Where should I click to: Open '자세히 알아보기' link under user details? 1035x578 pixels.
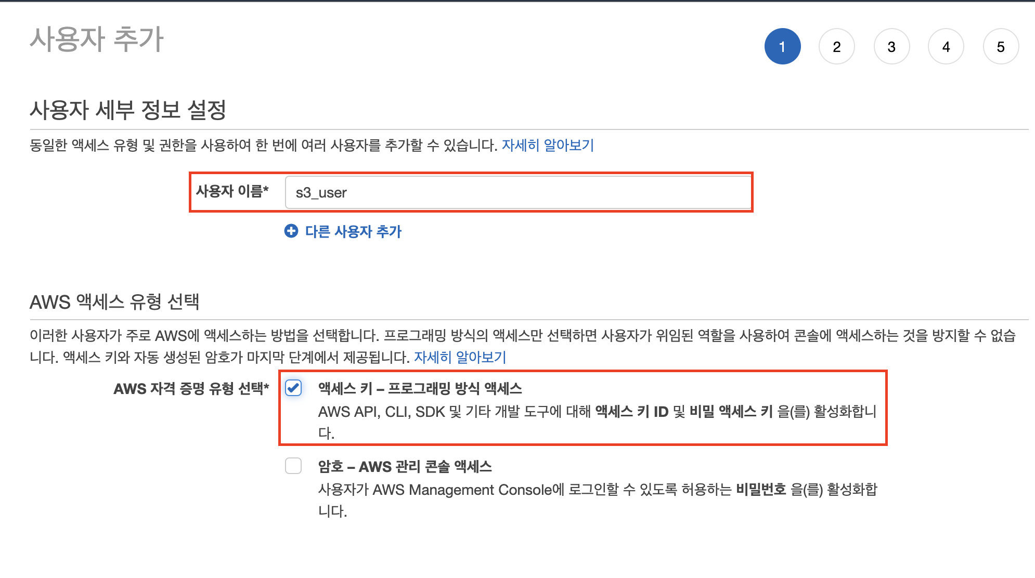548,145
